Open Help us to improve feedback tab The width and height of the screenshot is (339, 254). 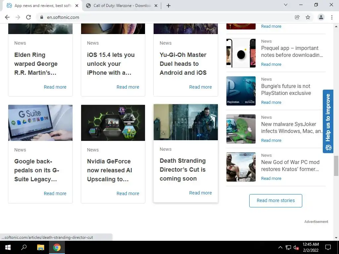point(328,121)
